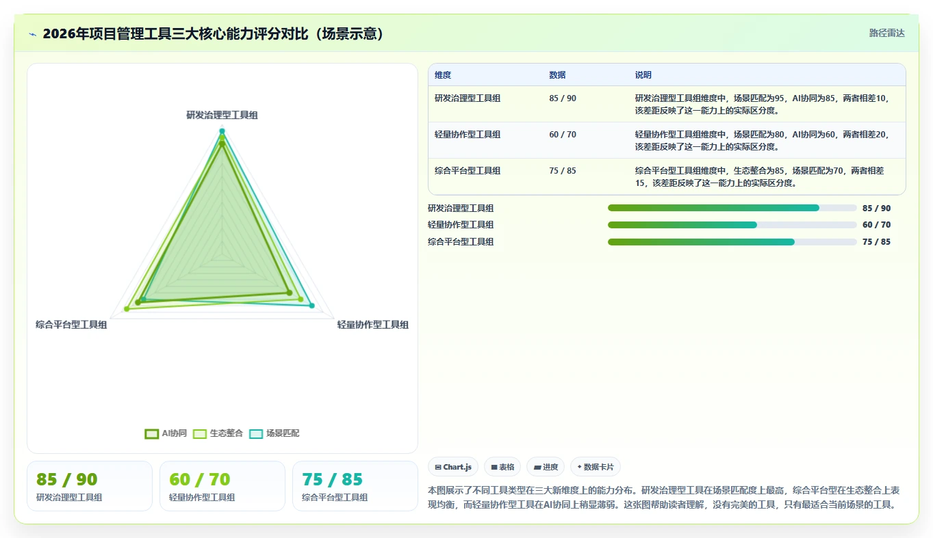Click the 研发治理型工具组 table row name
Viewport: 933px width, 538px height.
click(468, 98)
